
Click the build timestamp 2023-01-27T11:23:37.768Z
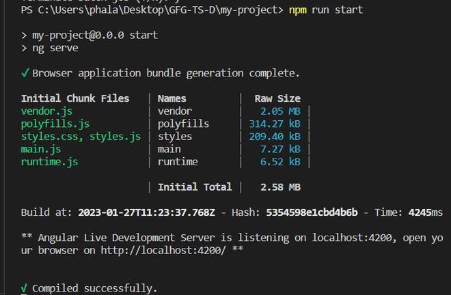pos(146,212)
